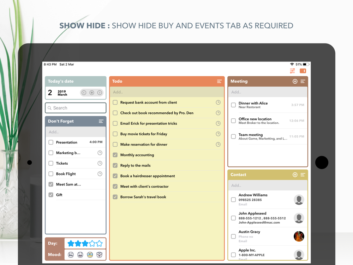This screenshot has width=353, height=265.
Task: Select Apple Inc. contact entry
Action: (268, 253)
